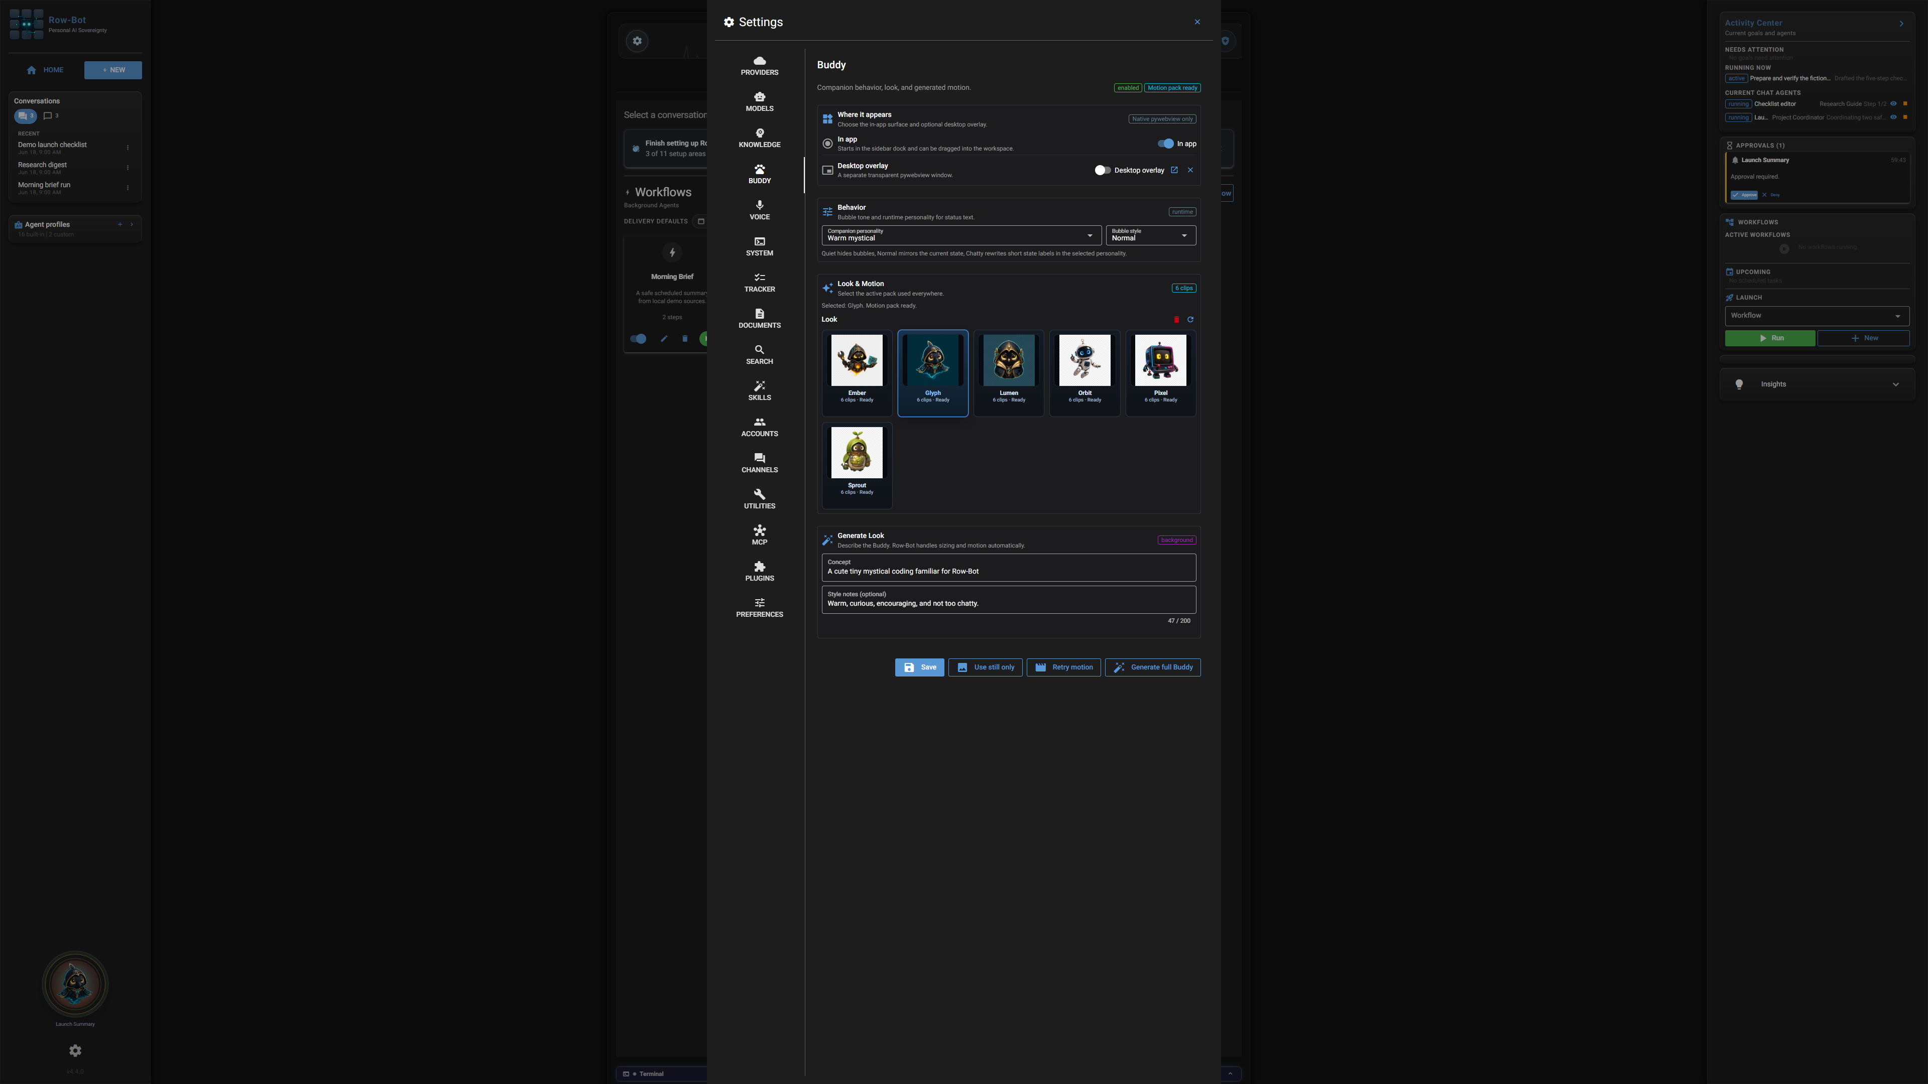
Task: Select the Ember look thumbnail
Action: tap(856, 372)
